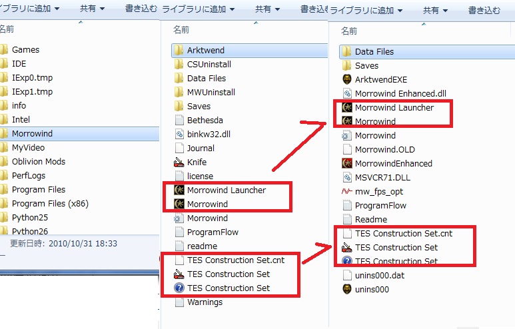The width and height of the screenshot is (515, 329).
Task: Sort by 名前 column in Morrowind folder window
Action: click(x=181, y=30)
